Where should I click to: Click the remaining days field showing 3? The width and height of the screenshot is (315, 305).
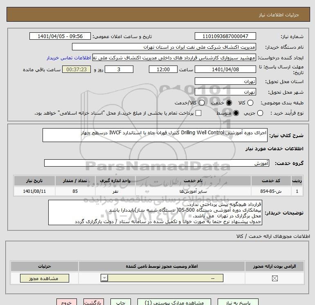119,69
